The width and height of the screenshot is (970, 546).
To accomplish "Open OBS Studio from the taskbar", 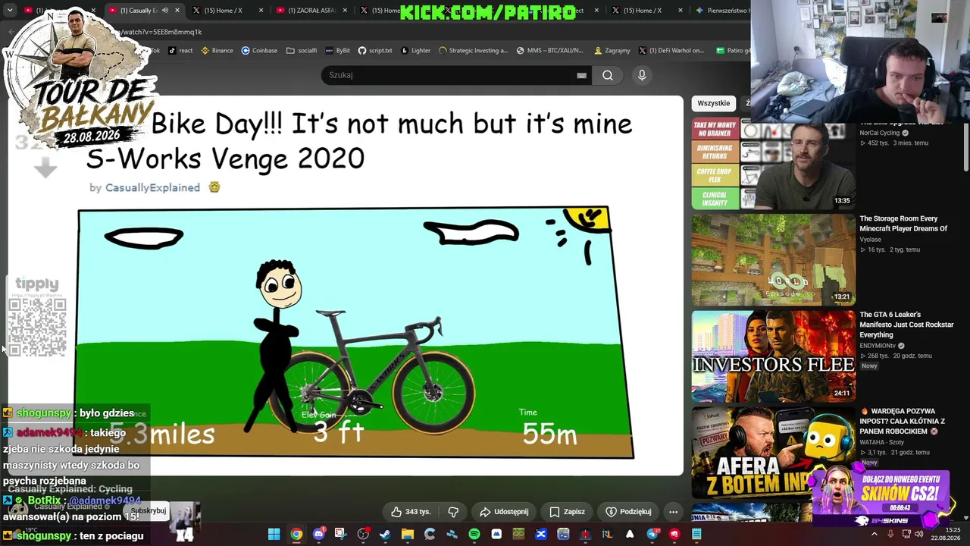I will [x=363, y=534].
